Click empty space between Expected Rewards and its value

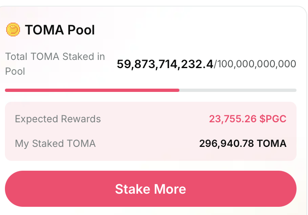[x=156, y=119]
